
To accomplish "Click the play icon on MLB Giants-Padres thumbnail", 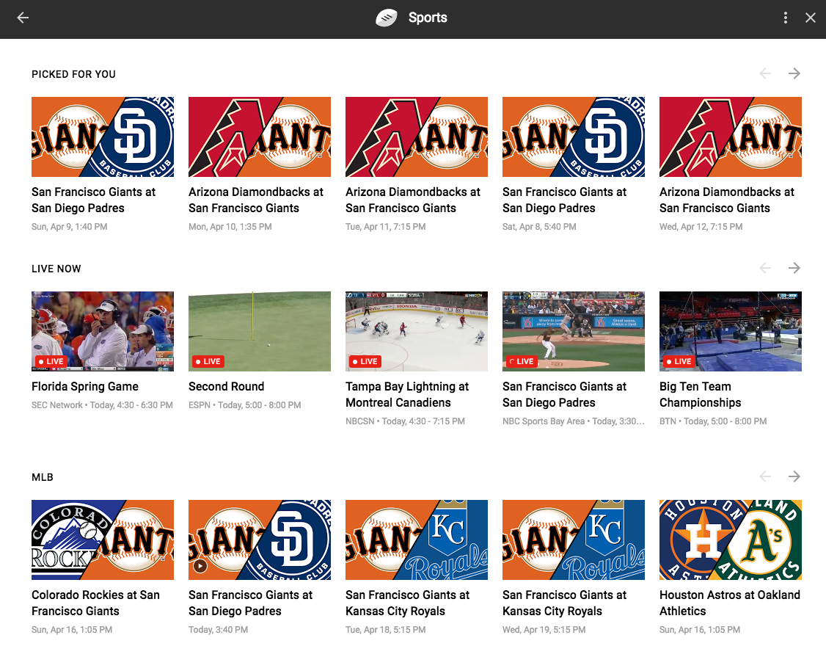I will pyautogui.click(x=200, y=567).
